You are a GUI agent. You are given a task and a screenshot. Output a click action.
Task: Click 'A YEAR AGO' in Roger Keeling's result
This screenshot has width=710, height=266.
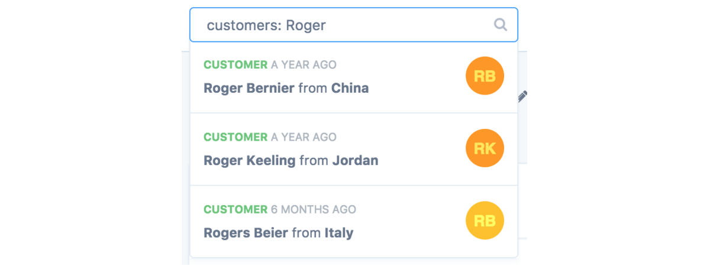pyautogui.click(x=304, y=137)
